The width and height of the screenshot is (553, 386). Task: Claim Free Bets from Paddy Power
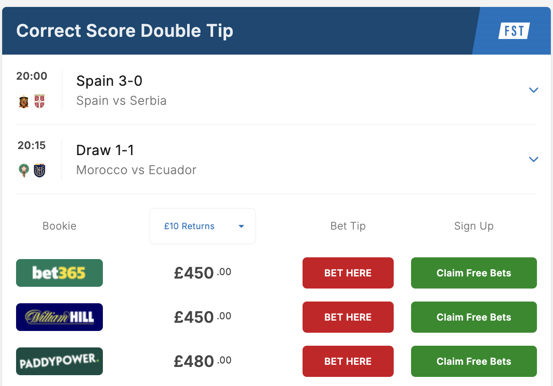tap(474, 361)
